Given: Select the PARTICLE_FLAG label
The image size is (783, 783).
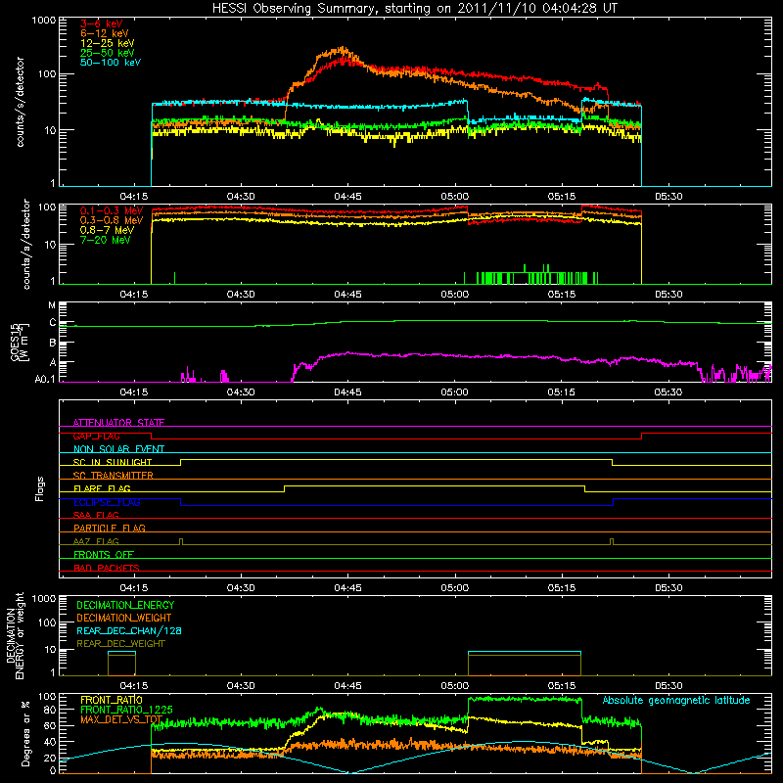Looking at the screenshot, I should click(110, 528).
